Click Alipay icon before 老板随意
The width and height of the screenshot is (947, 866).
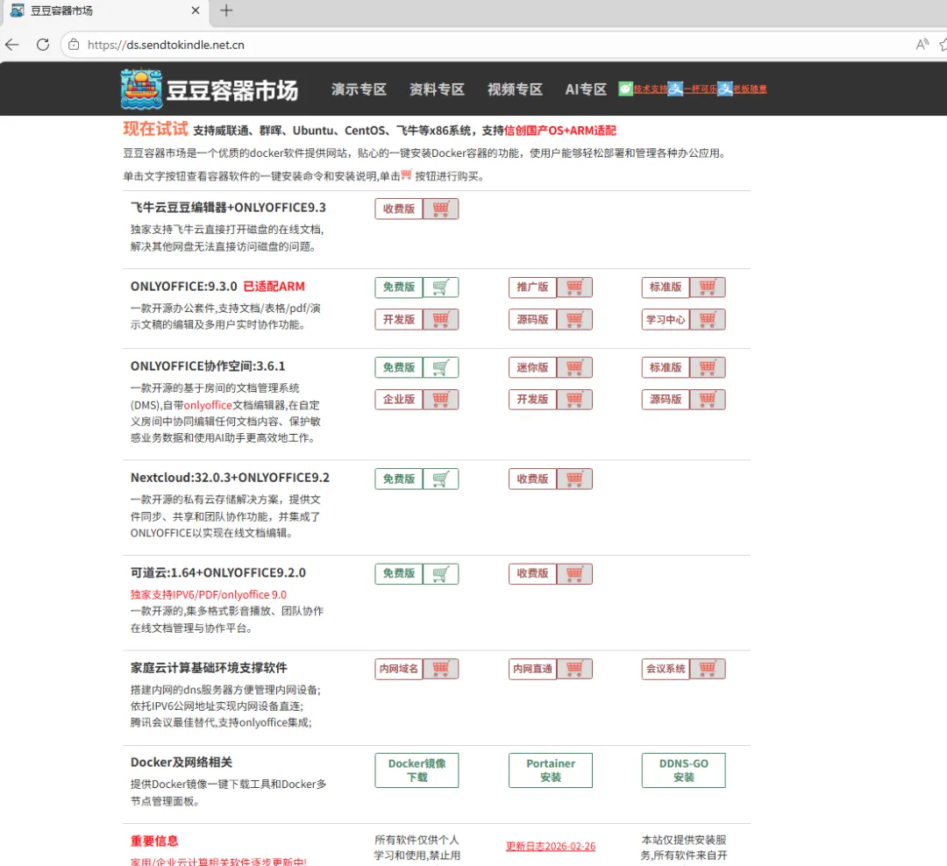(x=725, y=89)
